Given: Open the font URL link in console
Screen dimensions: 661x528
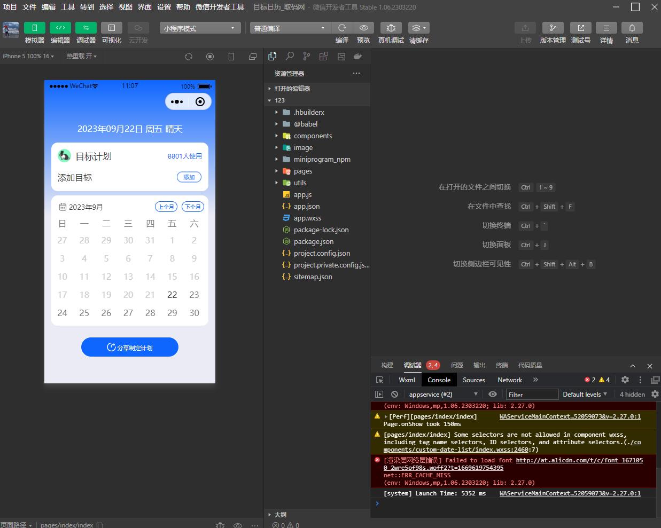Looking at the screenshot, I should pos(513,464).
